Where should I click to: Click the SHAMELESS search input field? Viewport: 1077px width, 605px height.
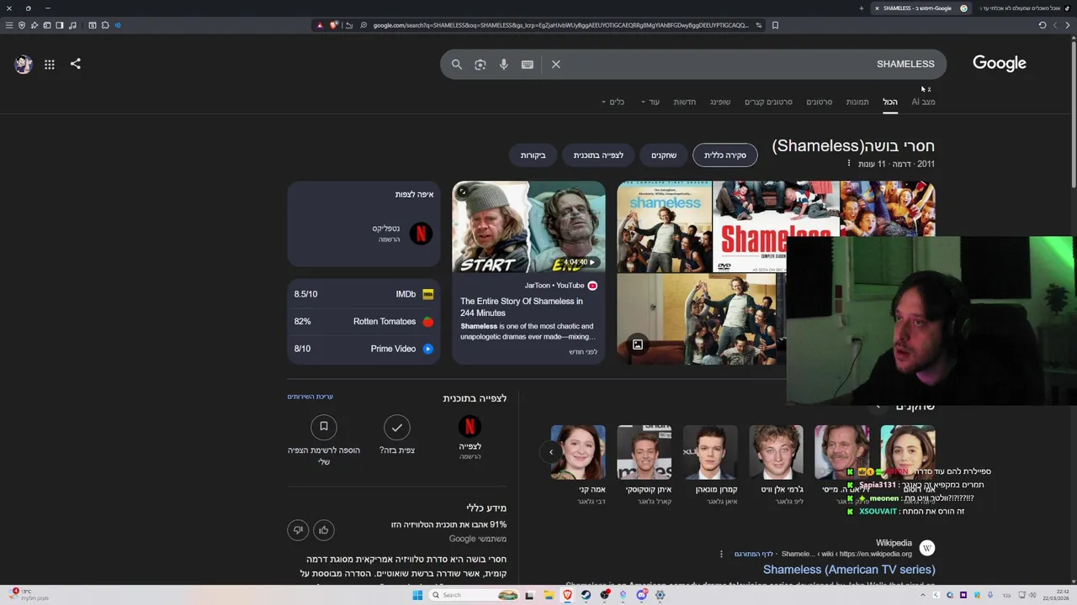pyautogui.click(x=749, y=64)
